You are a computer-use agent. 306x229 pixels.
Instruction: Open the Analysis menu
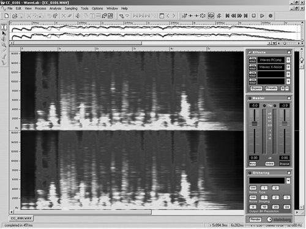(55, 9)
